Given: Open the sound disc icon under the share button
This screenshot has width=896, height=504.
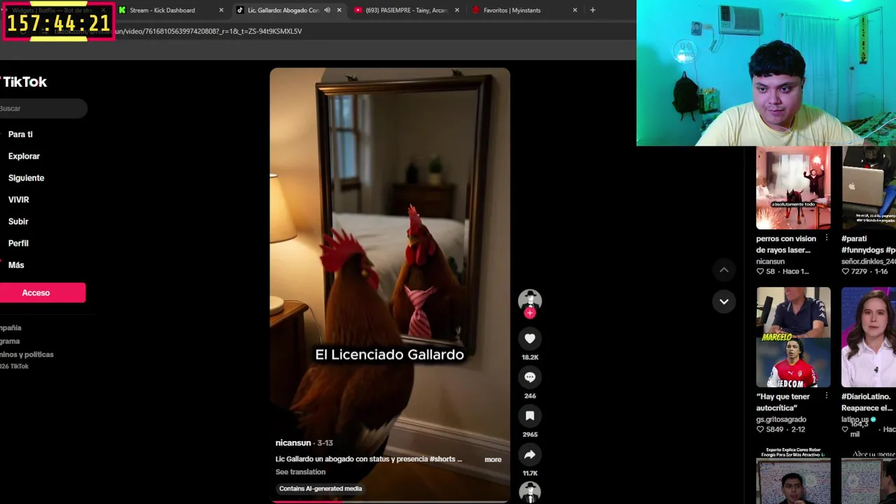Looking at the screenshot, I should click(x=530, y=492).
